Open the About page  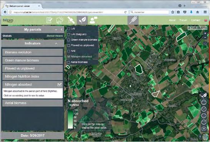(x=172, y=20)
